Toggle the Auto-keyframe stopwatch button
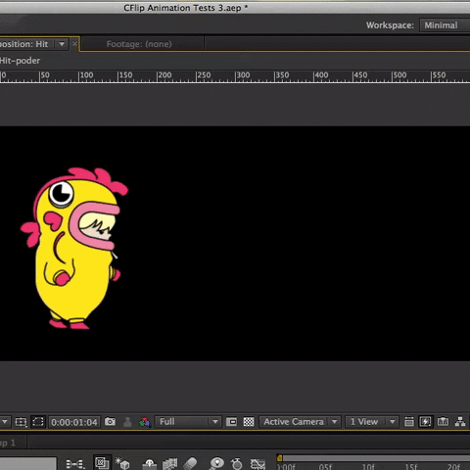470x470 pixels. 237,464
